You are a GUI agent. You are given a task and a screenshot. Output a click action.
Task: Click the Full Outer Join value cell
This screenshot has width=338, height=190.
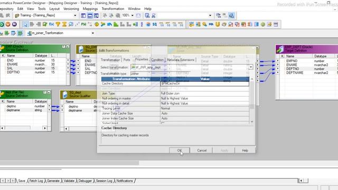205,93
